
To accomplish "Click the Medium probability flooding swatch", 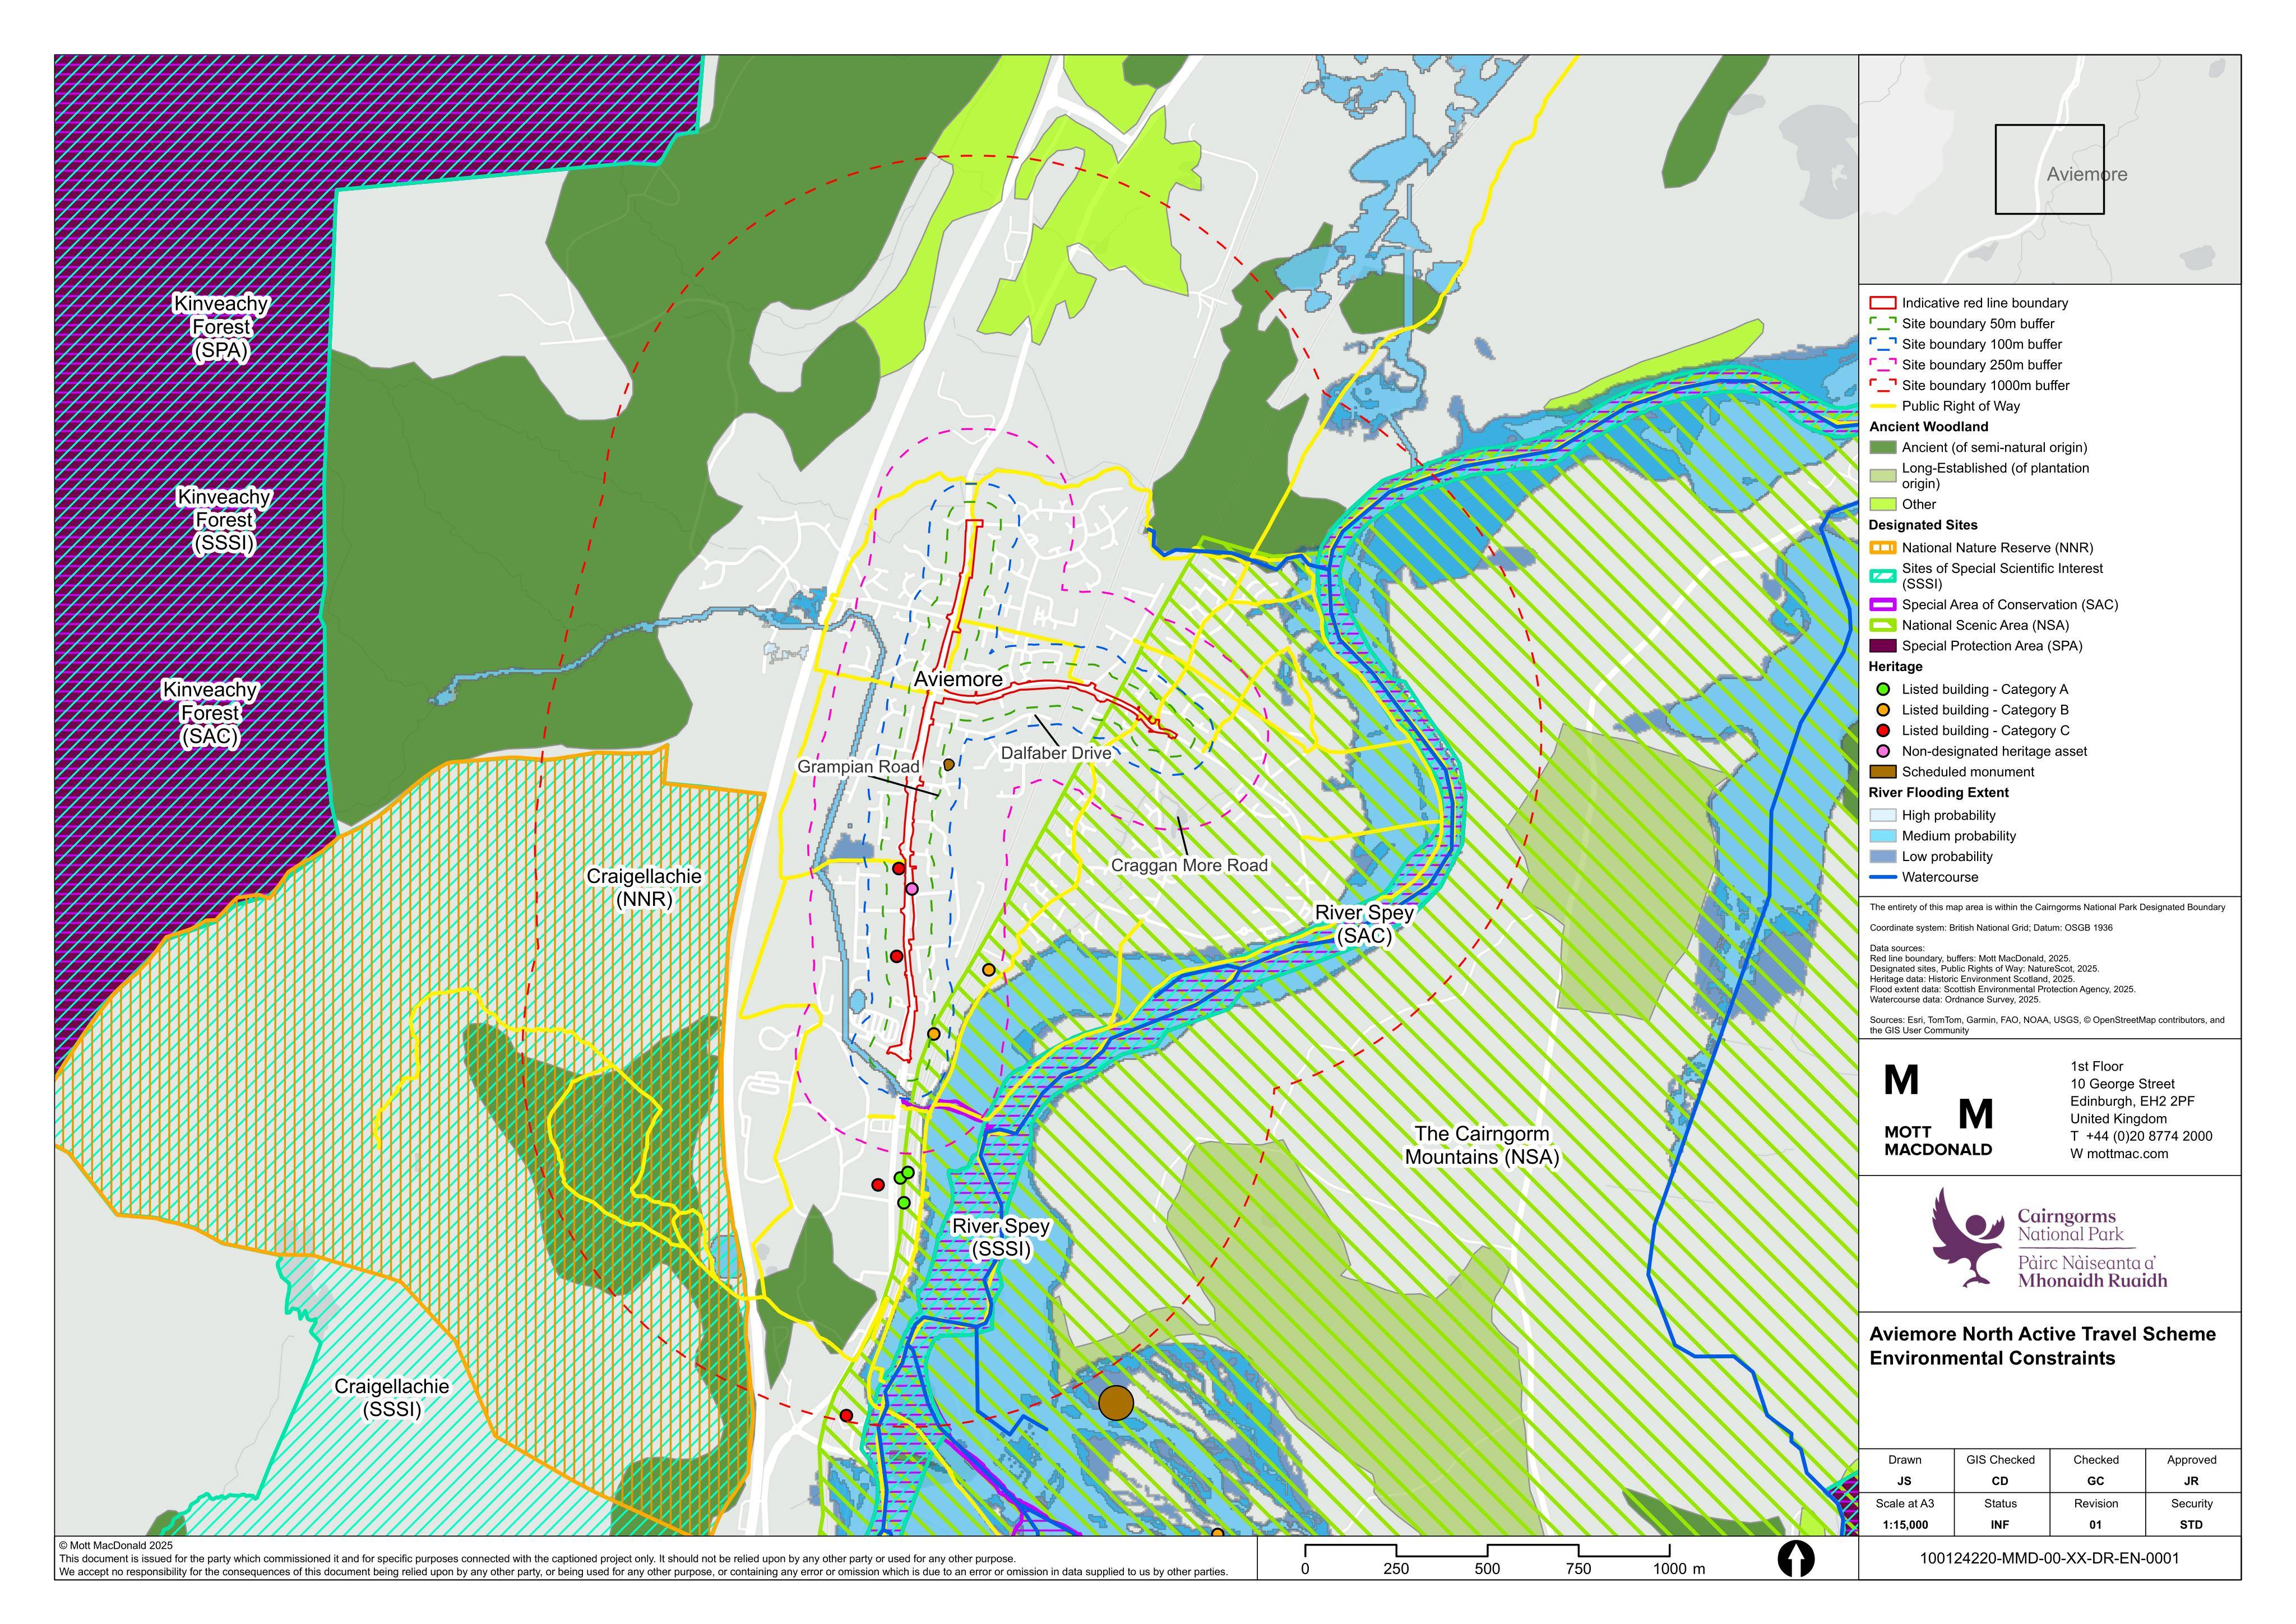I will (1883, 836).
